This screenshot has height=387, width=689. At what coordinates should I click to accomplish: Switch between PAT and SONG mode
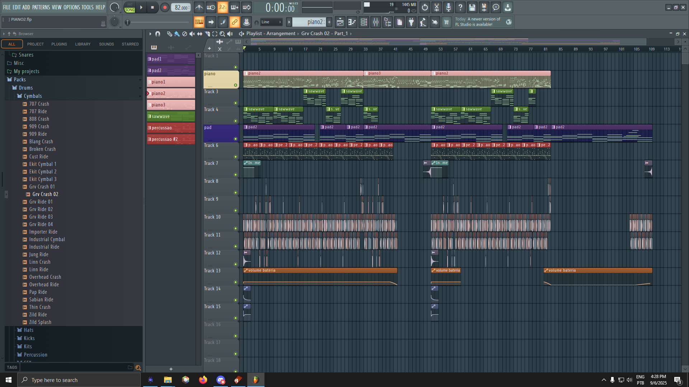click(x=130, y=7)
